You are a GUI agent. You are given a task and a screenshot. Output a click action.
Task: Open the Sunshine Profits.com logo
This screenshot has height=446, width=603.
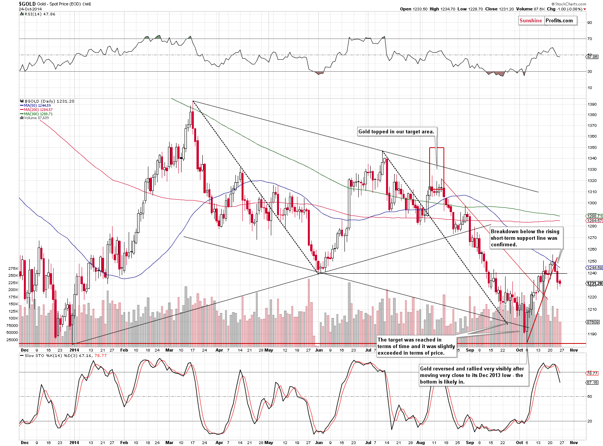pyautogui.click(x=548, y=21)
